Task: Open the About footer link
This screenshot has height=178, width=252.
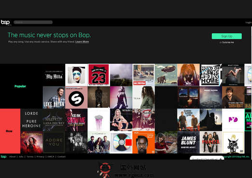Action: 13,157
